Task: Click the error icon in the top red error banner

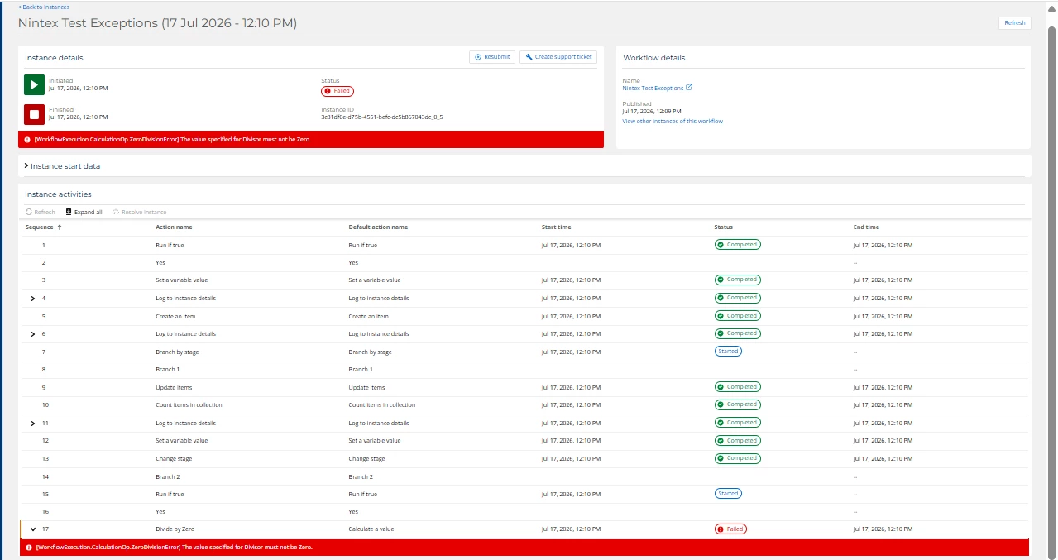Action: tap(27, 140)
